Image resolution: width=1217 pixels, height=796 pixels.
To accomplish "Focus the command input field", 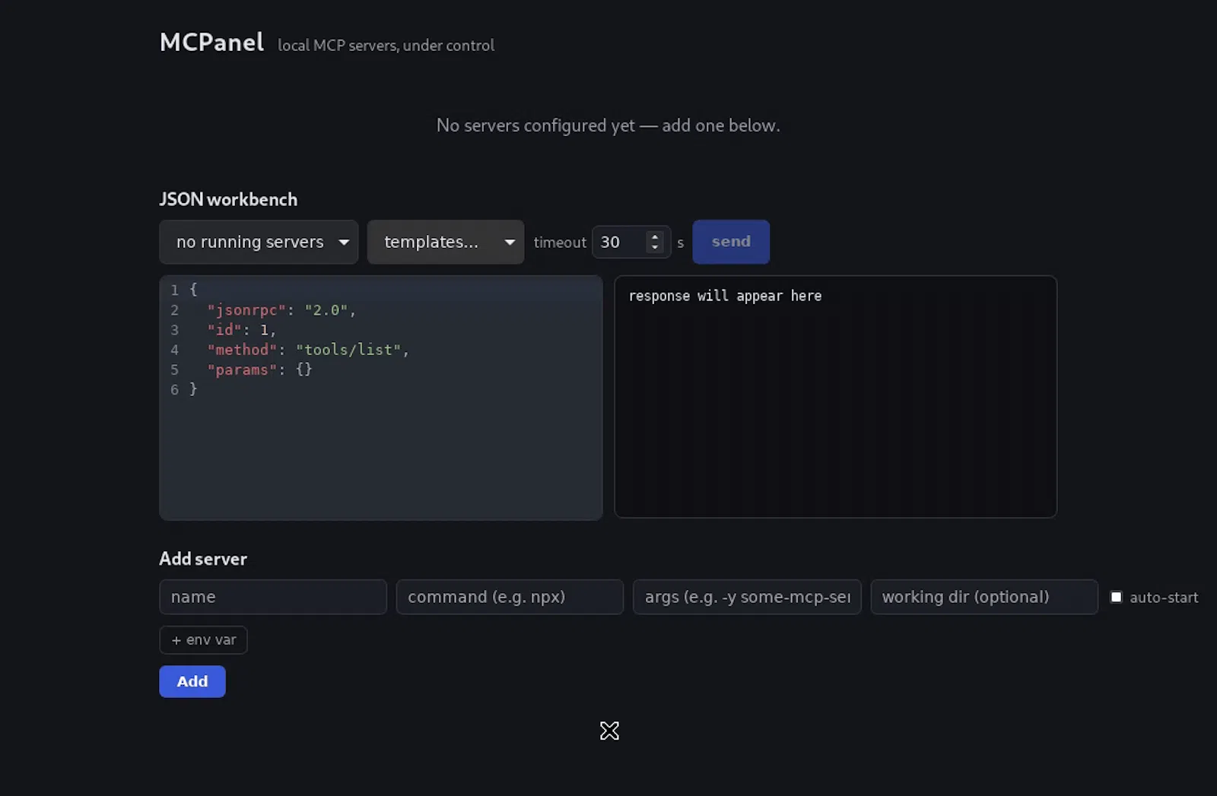I will coord(510,597).
